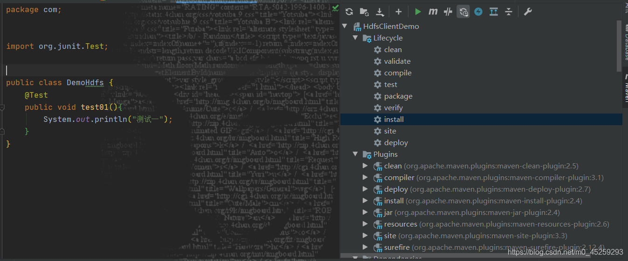
Task: Add a Maven project with plus icon
Action: click(x=398, y=12)
